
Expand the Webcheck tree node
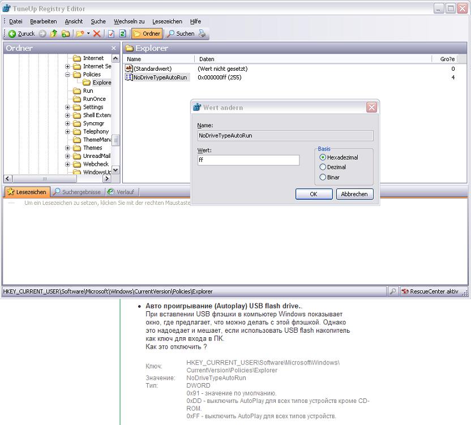(x=67, y=164)
